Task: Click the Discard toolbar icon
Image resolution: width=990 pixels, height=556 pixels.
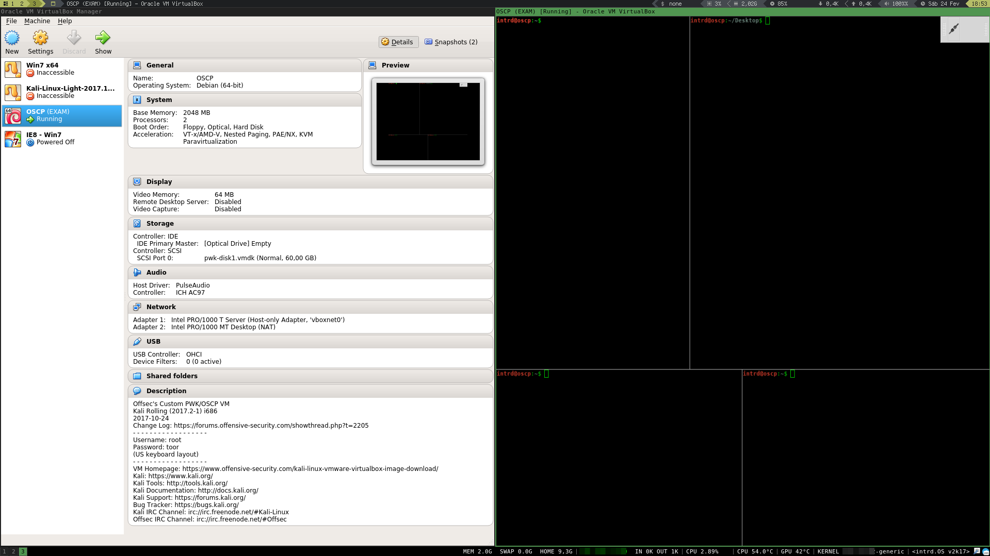Action: tap(74, 38)
